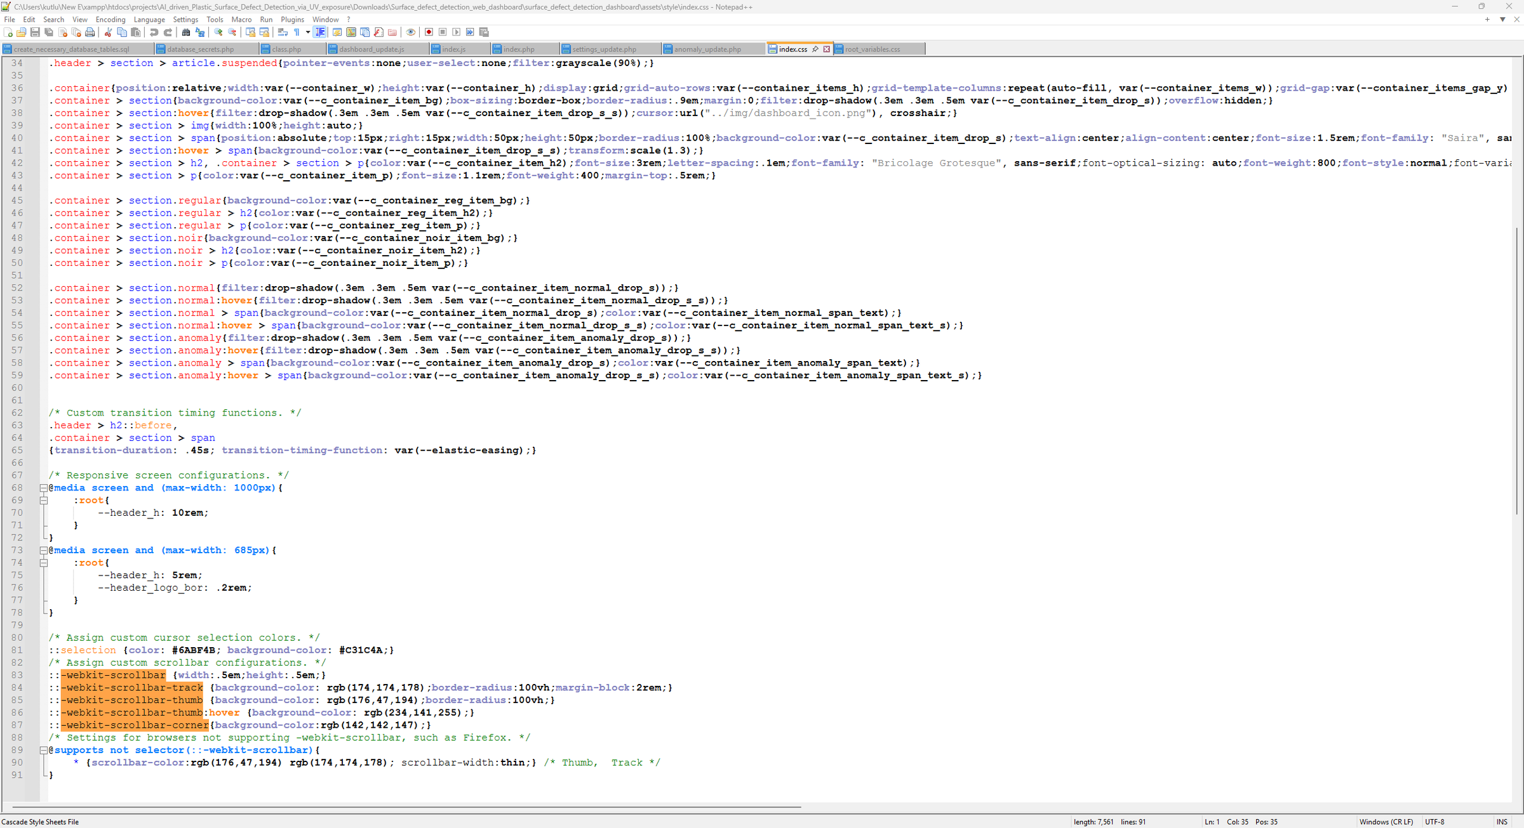Redo the edit using the Redo arrow

(168, 32)
